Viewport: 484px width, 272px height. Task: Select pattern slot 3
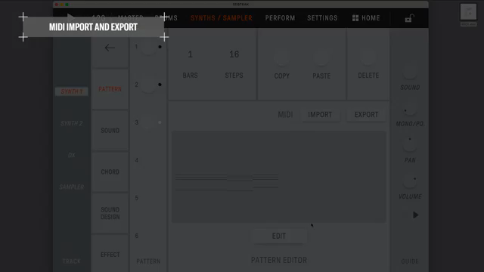point(148,122)
